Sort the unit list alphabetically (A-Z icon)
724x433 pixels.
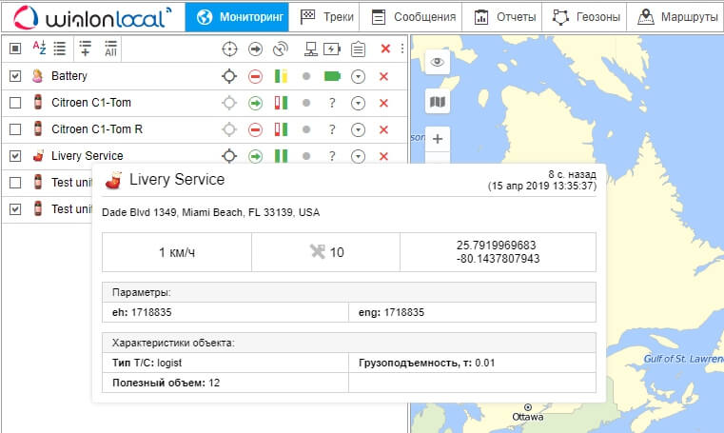pyautogui.click(x=39, y=49)
